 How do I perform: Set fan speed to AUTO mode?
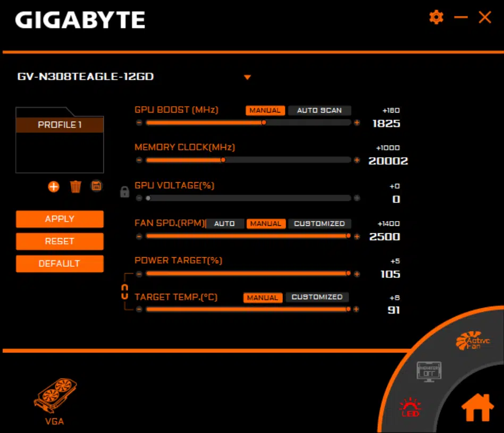point(225,224)
